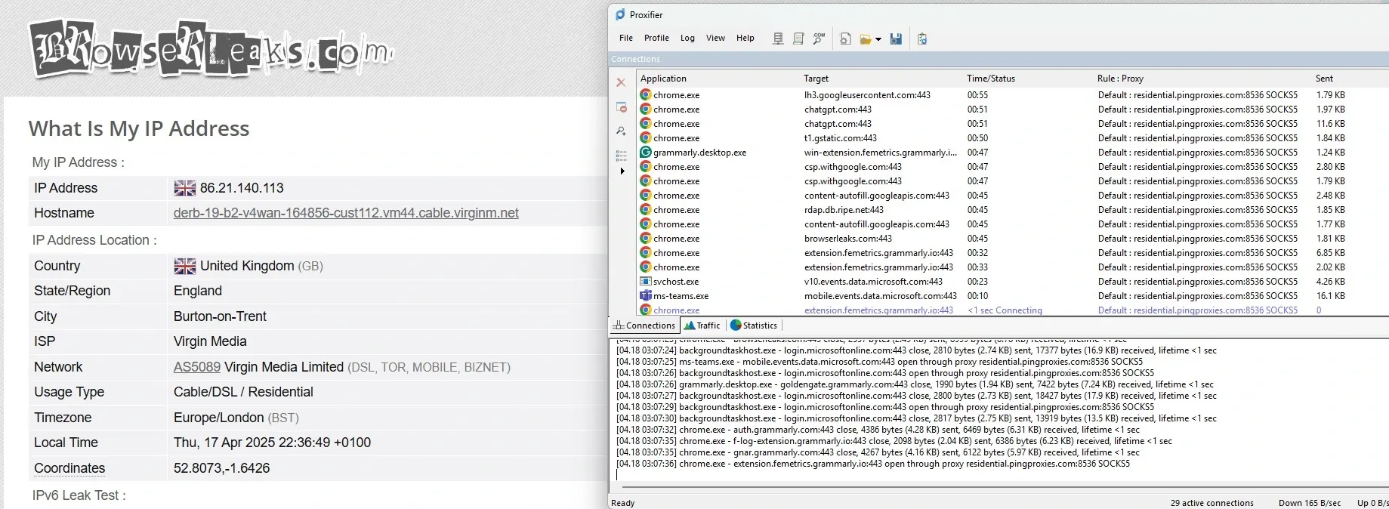
Task: Open the Help menu
Action: (745, 38)
